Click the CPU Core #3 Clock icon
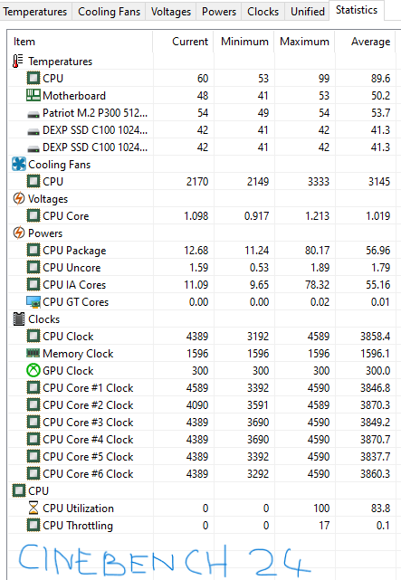The width and height of the screenshot is (401, 580). 33,422
